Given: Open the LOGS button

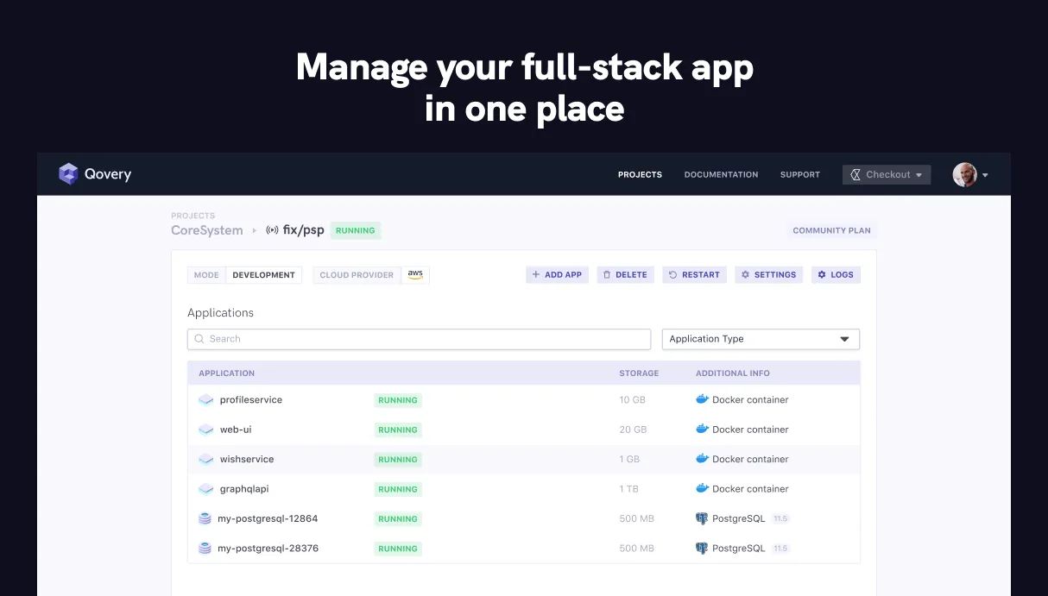Looking at the screenshot, I should pos(836,274).
